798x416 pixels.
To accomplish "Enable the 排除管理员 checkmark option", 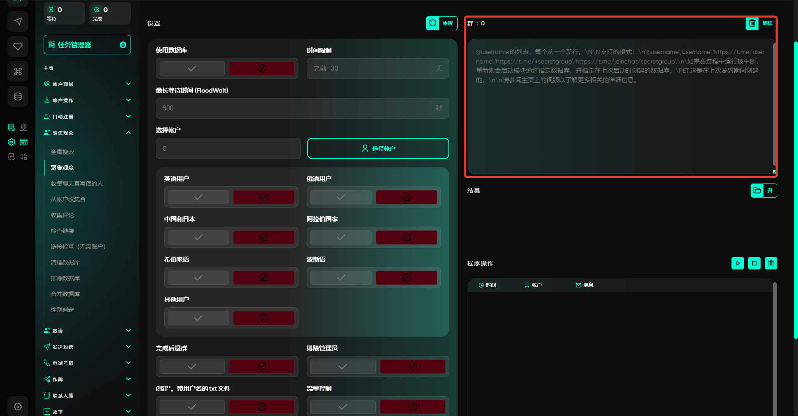I will (x=342, y=367).
